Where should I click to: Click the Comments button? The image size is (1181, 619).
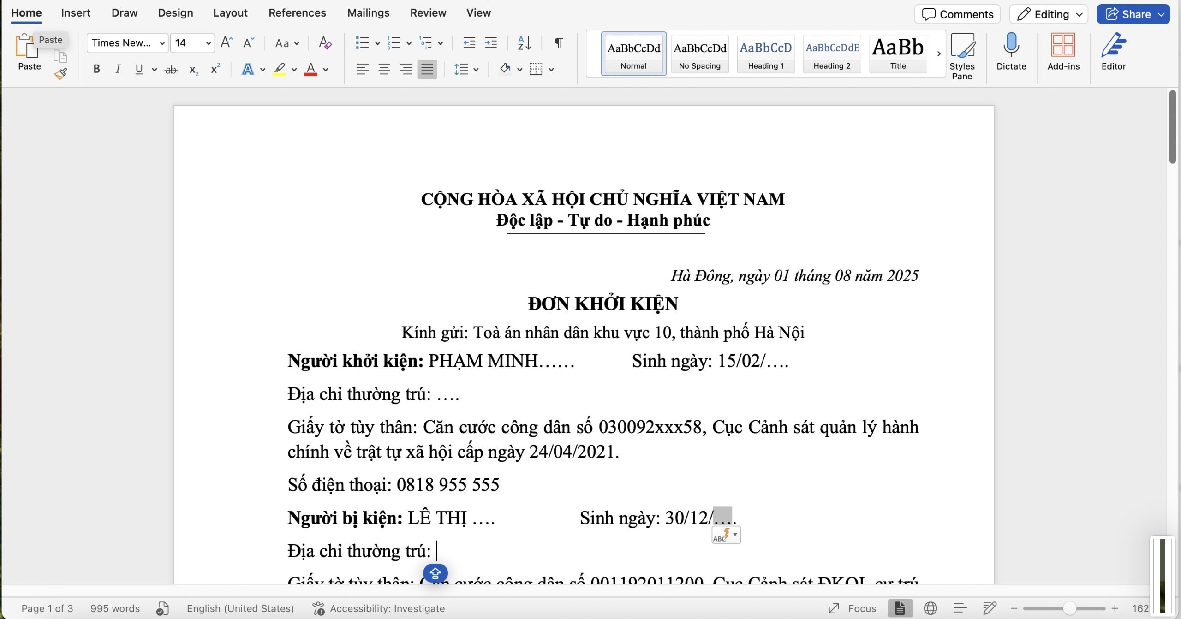[957, 14]
